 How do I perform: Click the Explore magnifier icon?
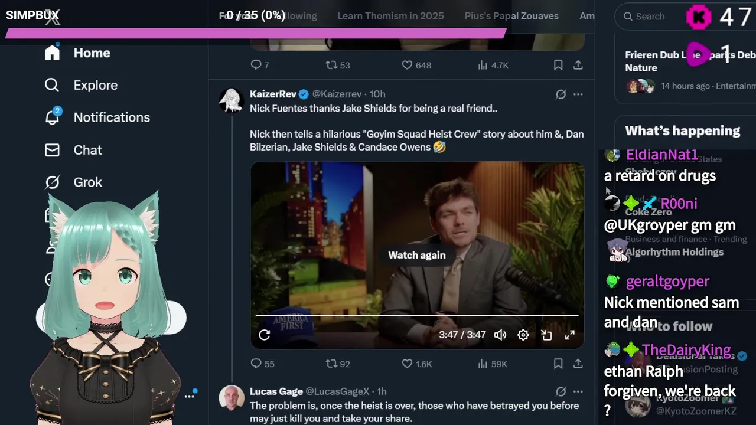pos(52,85)
